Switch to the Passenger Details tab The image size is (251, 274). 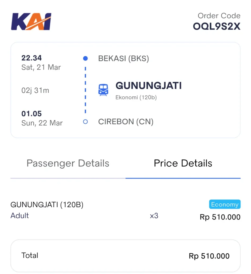(x=68, y=163)
